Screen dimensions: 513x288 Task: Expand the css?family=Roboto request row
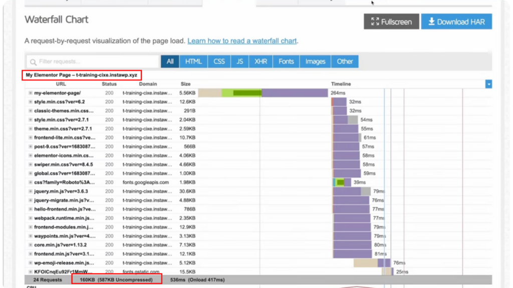[31, 182]
